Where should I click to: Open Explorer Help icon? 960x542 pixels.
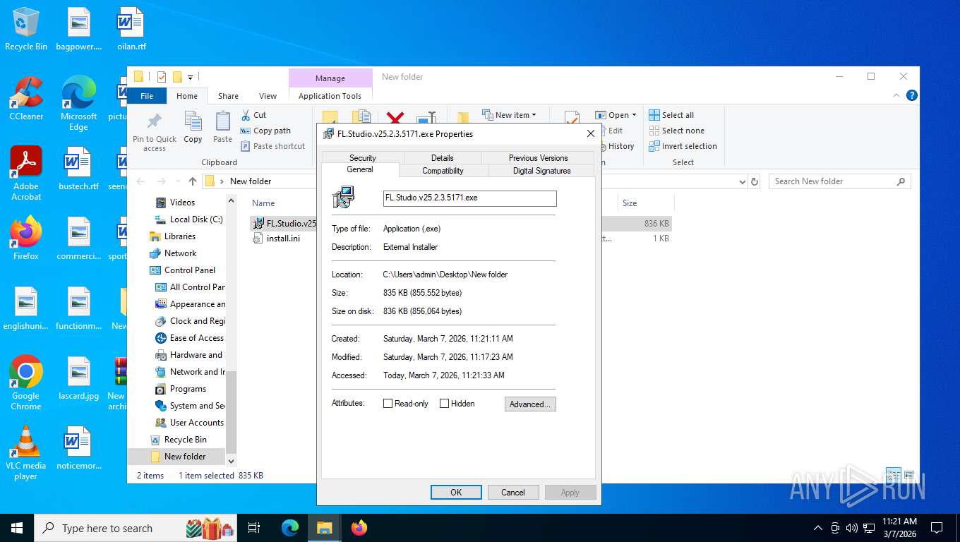[912, 95]
